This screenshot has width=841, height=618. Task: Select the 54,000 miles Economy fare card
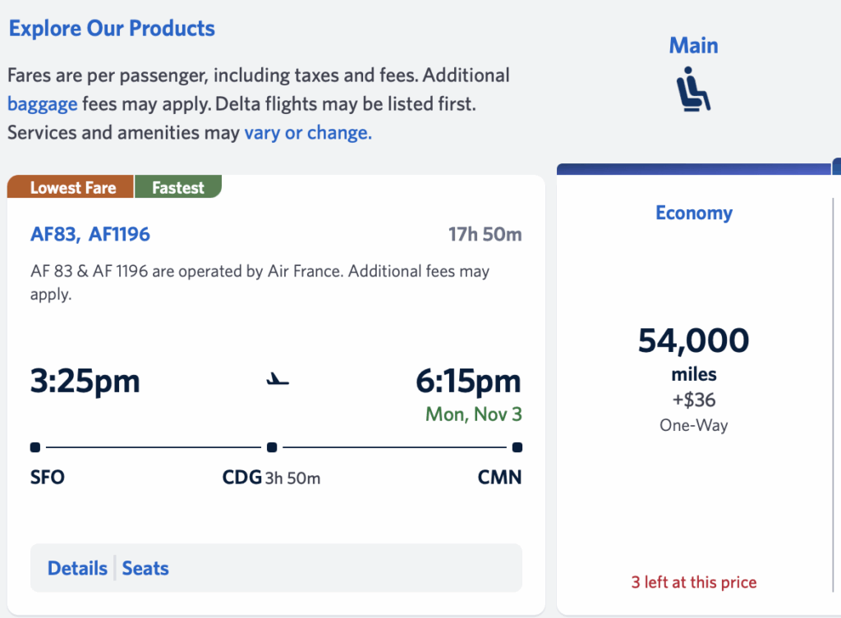pyautogui.click(x=694, y=369)
